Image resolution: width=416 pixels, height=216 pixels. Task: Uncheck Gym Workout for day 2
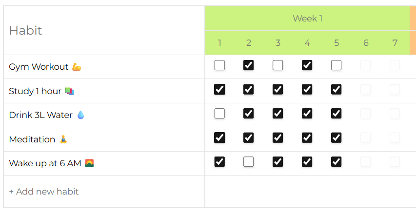coord(249,65)
